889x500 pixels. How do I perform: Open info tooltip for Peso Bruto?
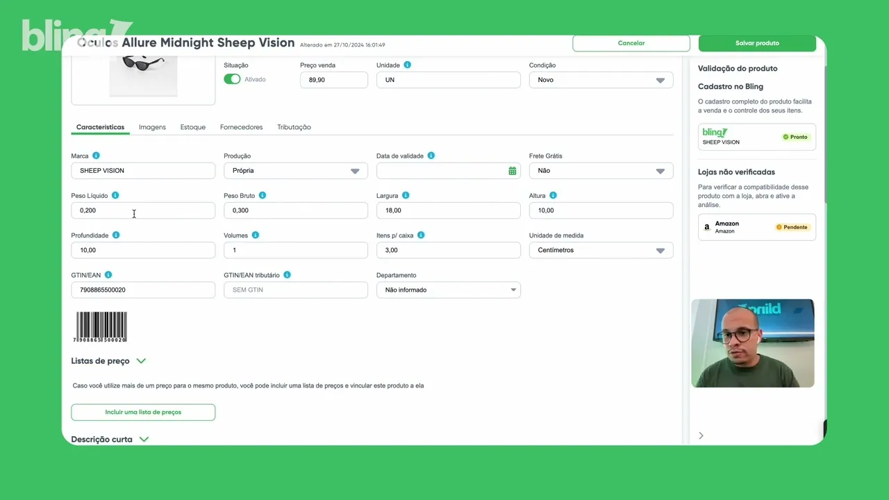click(x=262, y=195)
